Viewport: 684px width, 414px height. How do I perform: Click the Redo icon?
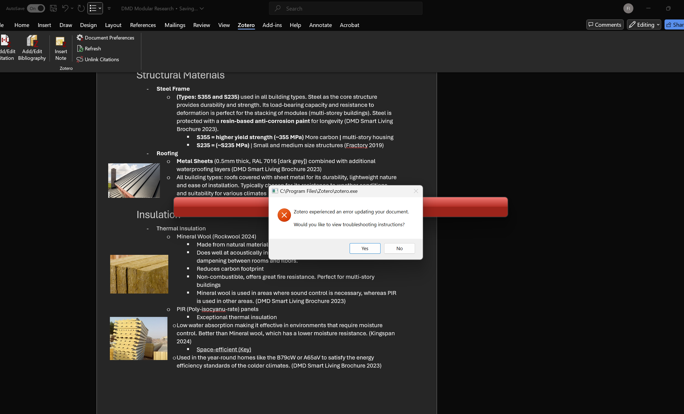click(81, 8)
